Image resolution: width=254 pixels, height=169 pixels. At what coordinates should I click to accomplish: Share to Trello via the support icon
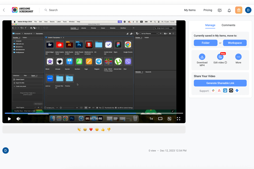point(225,91)
